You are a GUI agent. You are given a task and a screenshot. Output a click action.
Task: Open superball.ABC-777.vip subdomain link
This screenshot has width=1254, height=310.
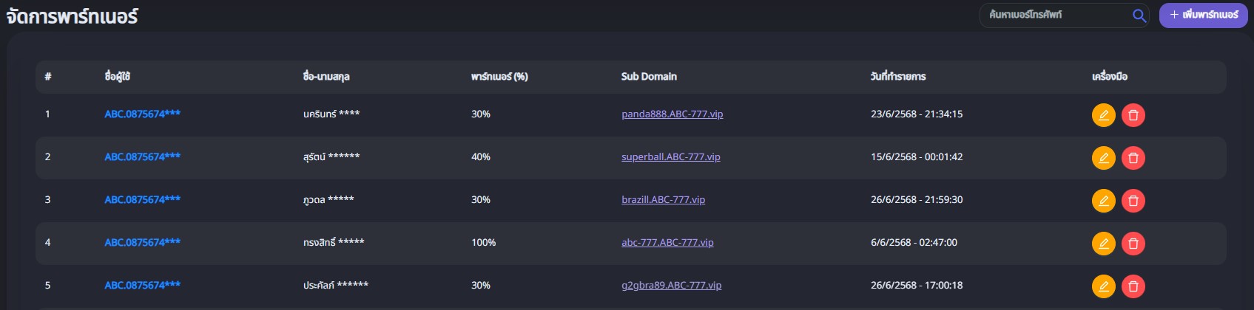[670, 157]
